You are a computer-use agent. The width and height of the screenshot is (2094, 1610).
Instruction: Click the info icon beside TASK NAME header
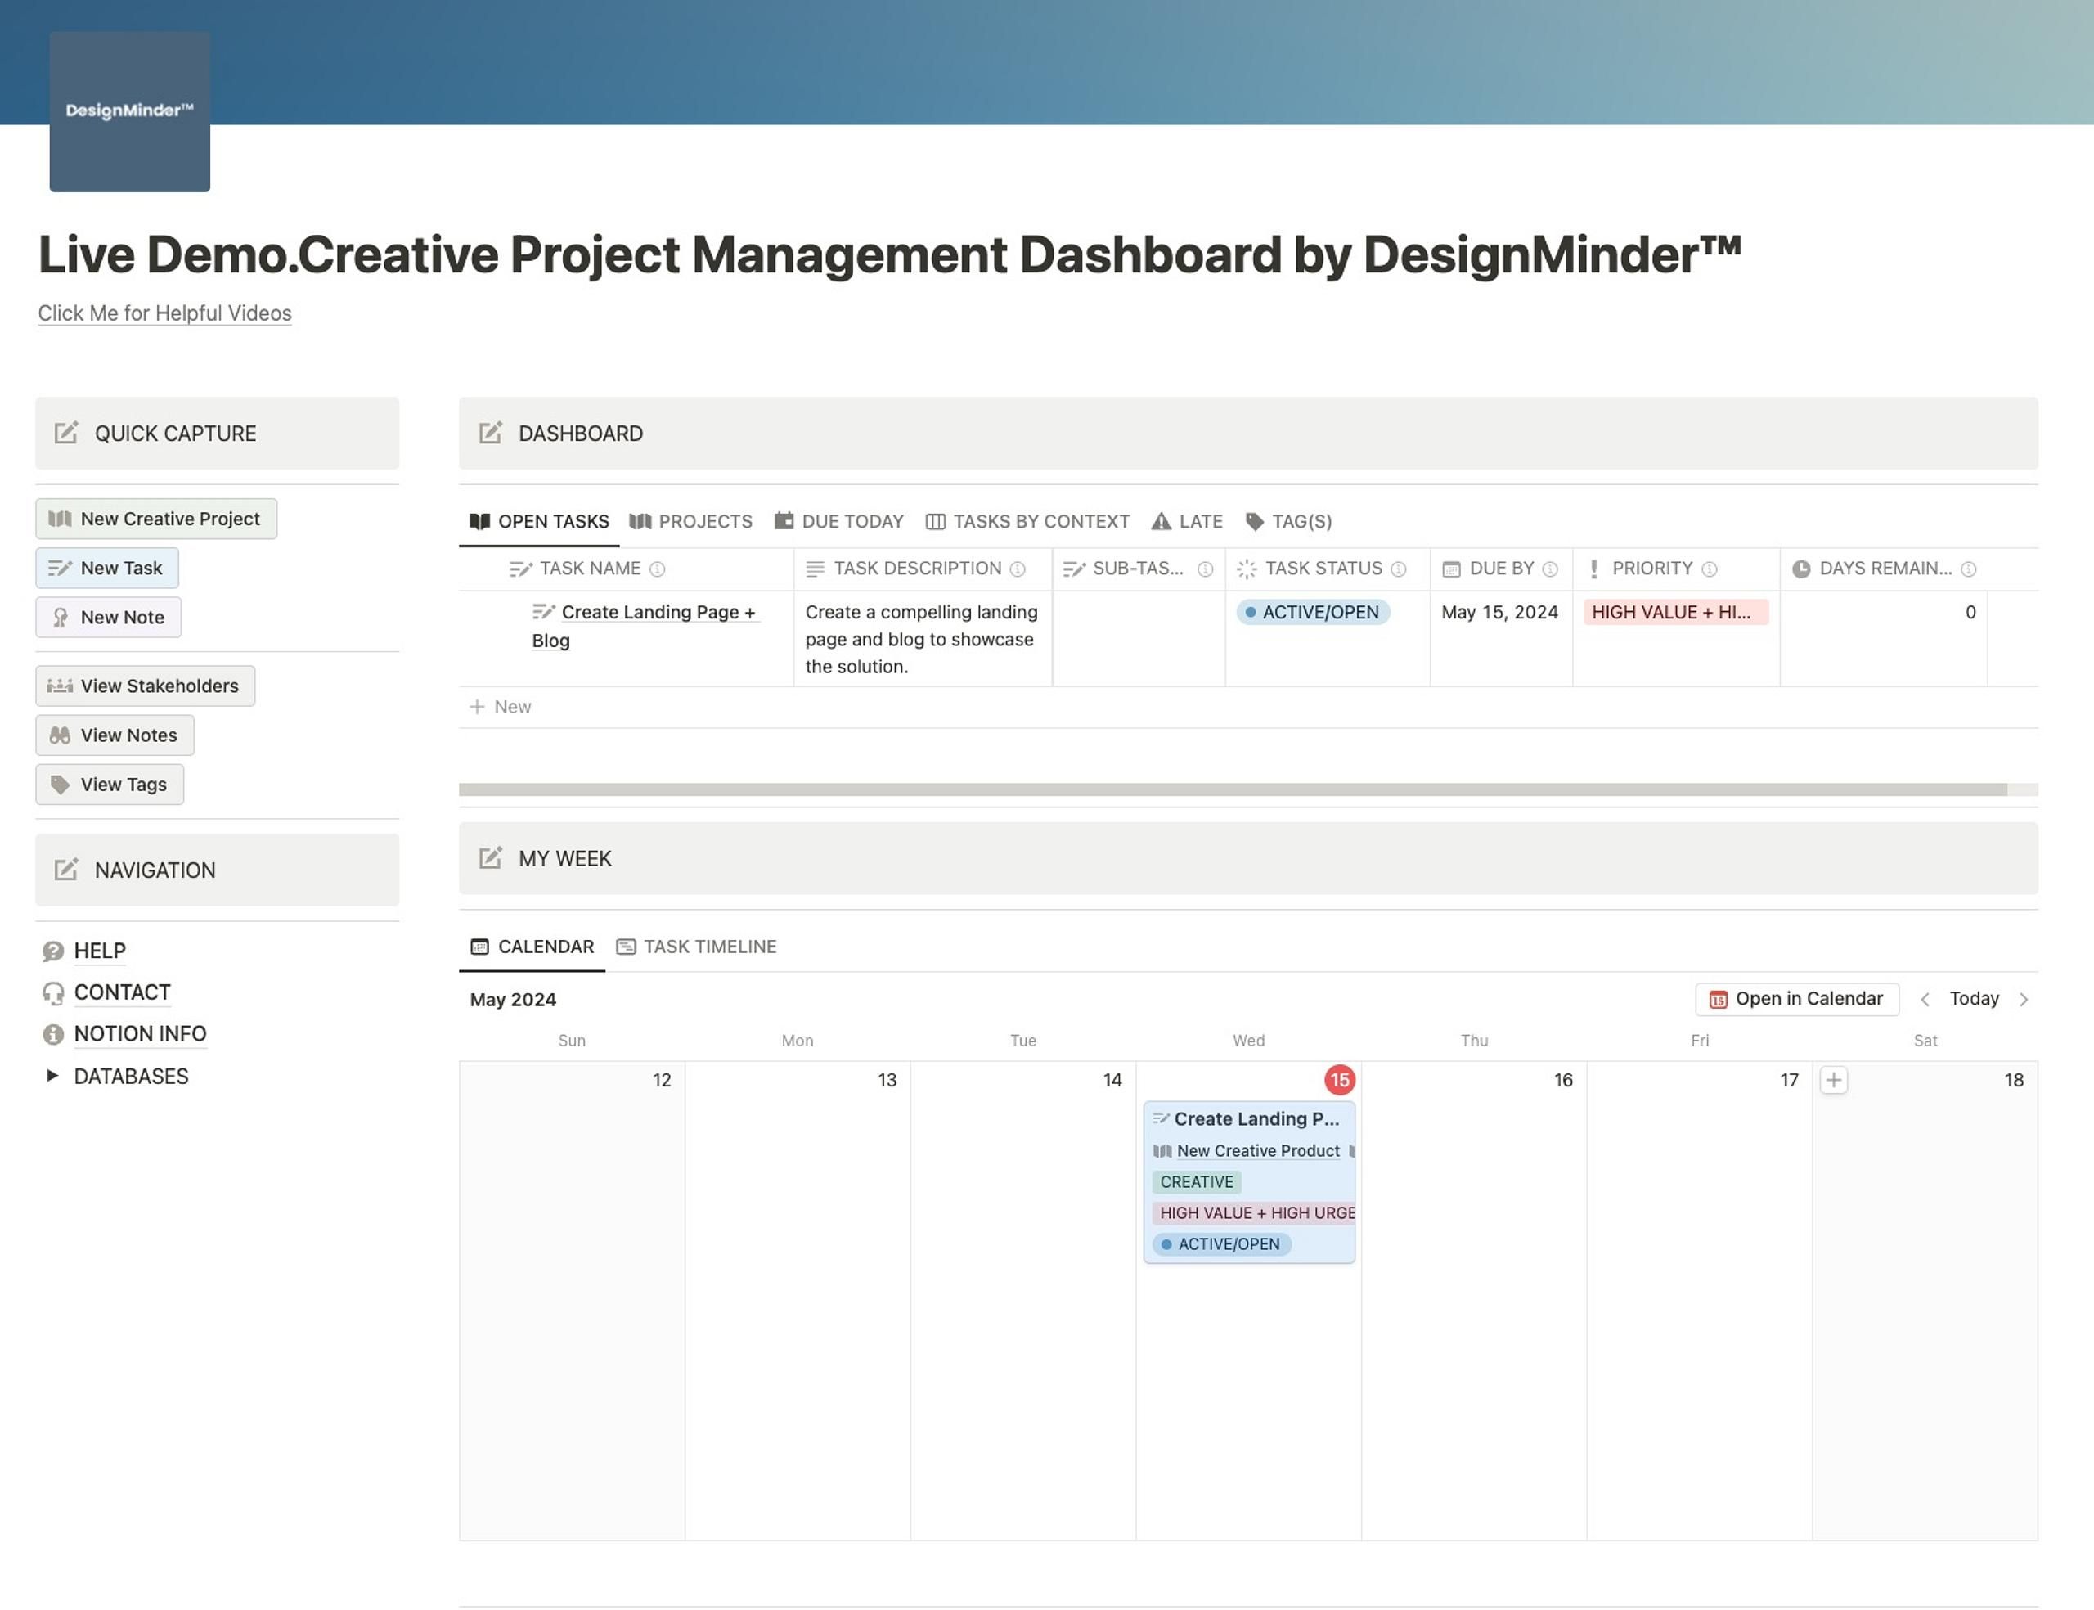click(658, 569)
